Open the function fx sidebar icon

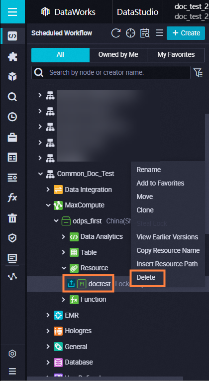(12, 198)
